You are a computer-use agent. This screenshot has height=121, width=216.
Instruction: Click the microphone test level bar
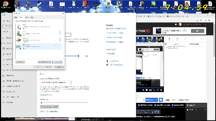65,102
